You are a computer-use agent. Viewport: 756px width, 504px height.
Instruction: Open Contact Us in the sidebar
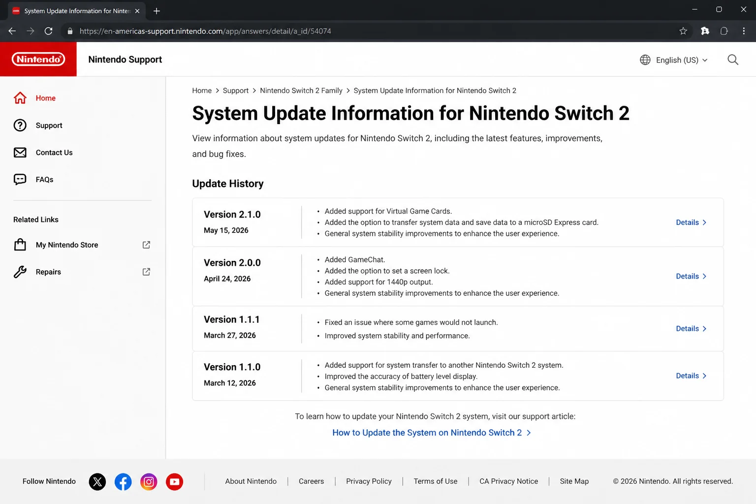click(x=54, y=153)
